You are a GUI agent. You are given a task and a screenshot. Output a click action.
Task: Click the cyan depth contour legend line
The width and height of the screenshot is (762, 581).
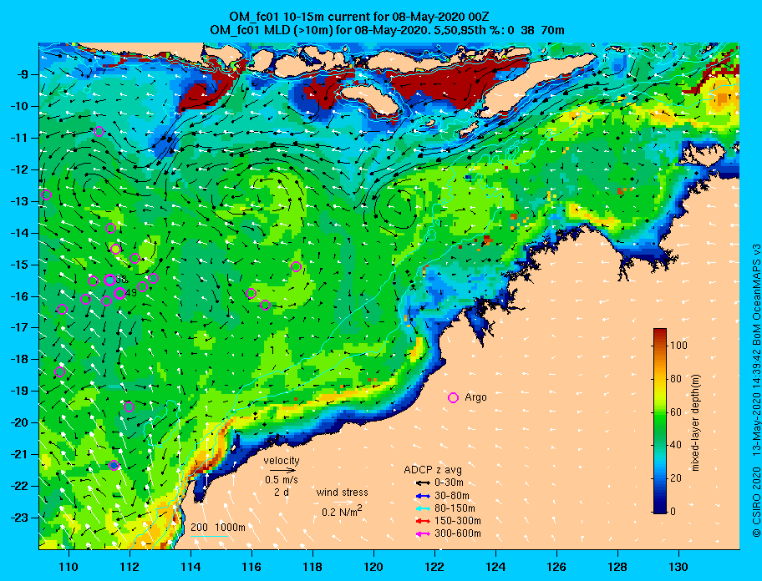(x=210, y=537)
